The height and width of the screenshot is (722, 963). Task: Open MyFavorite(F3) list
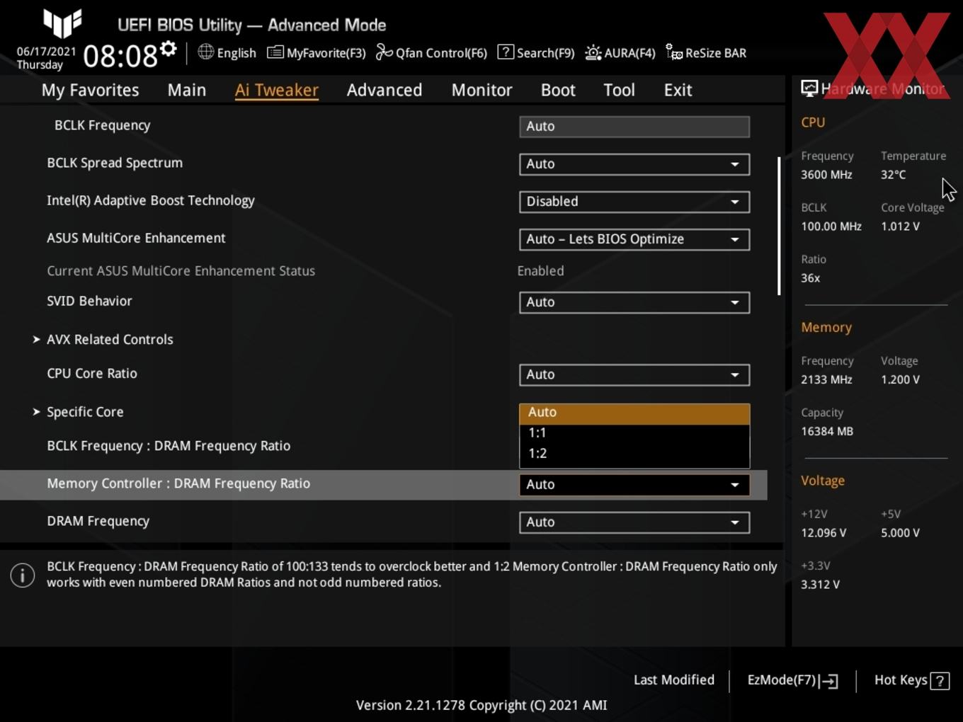pyautogui.click(x=317, y=52)
